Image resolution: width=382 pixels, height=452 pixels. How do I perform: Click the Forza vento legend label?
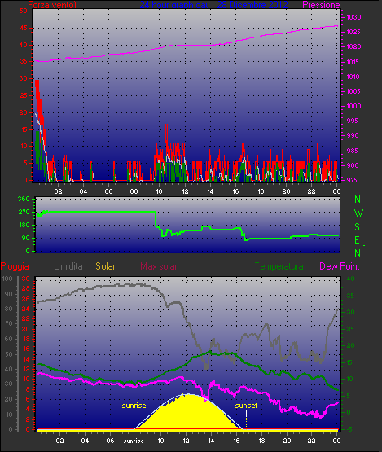pos(52,5)
